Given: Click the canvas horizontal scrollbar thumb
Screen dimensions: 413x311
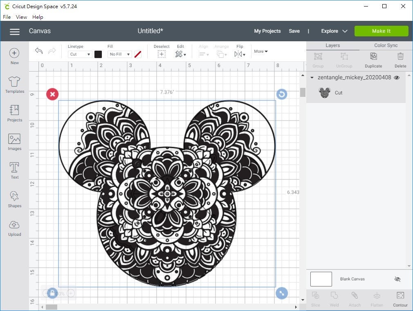Looking at the screenshot, I should [x=52, y=307].
